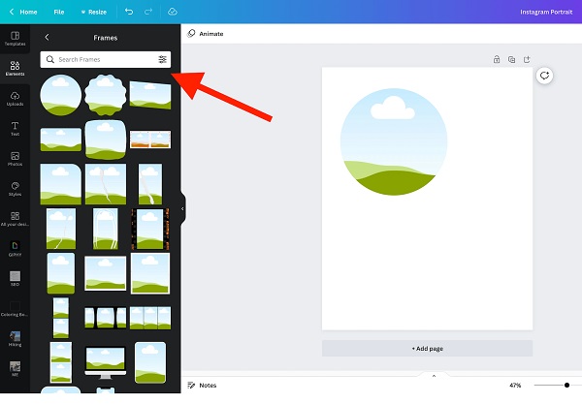Choose the arch outline frame thumbnail

(x=106, y=229)
